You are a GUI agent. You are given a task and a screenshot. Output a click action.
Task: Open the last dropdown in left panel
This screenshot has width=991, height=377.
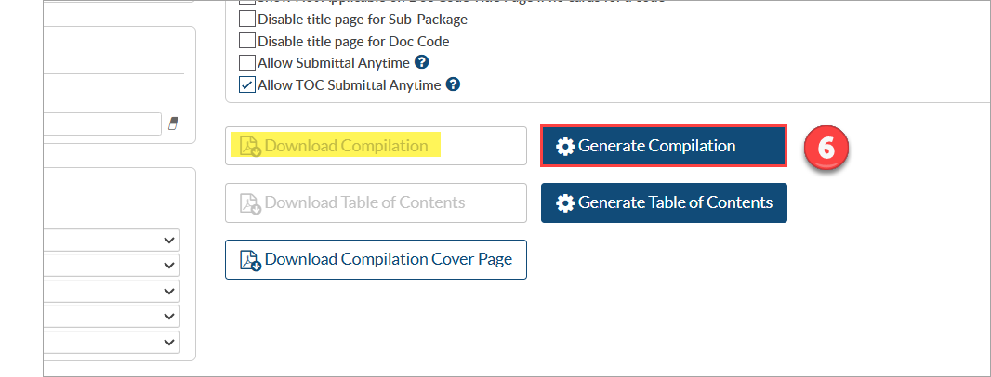(112, 342)
